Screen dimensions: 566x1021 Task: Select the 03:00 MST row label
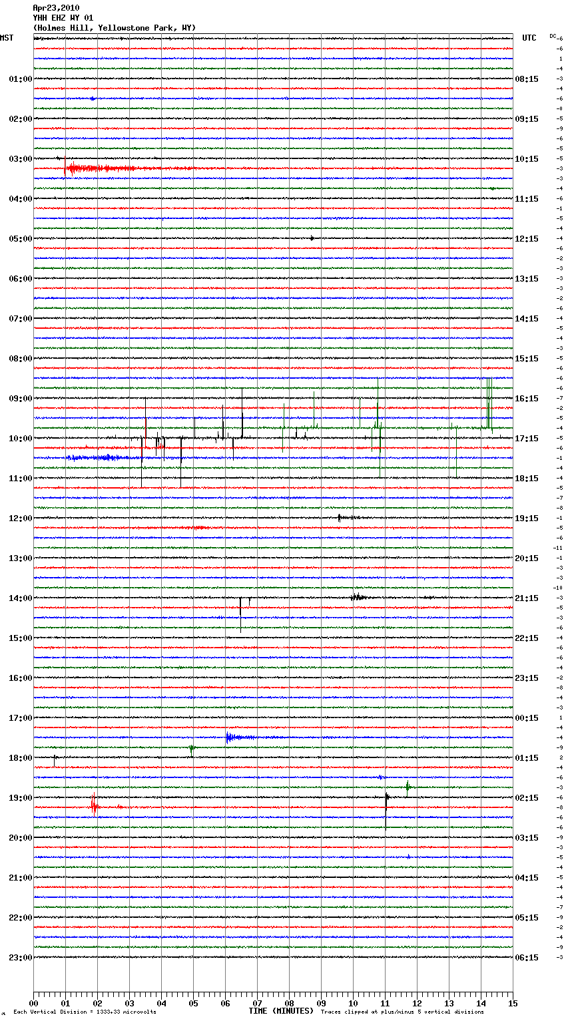(20, 159)
